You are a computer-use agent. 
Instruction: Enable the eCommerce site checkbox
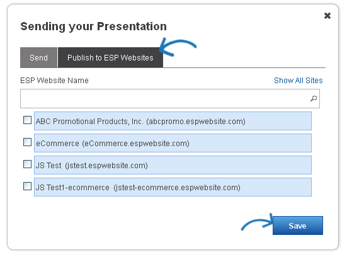click(x=28, y=142)
